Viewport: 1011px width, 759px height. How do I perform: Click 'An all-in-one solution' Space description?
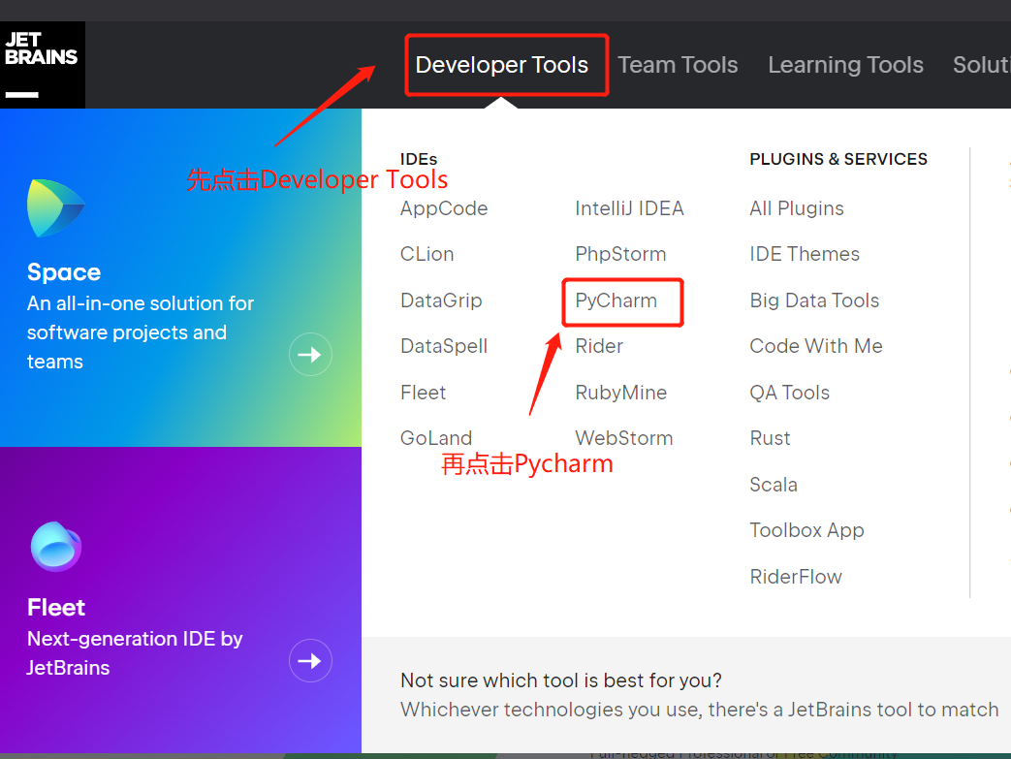pyautogui.click(x=141, y=332)
